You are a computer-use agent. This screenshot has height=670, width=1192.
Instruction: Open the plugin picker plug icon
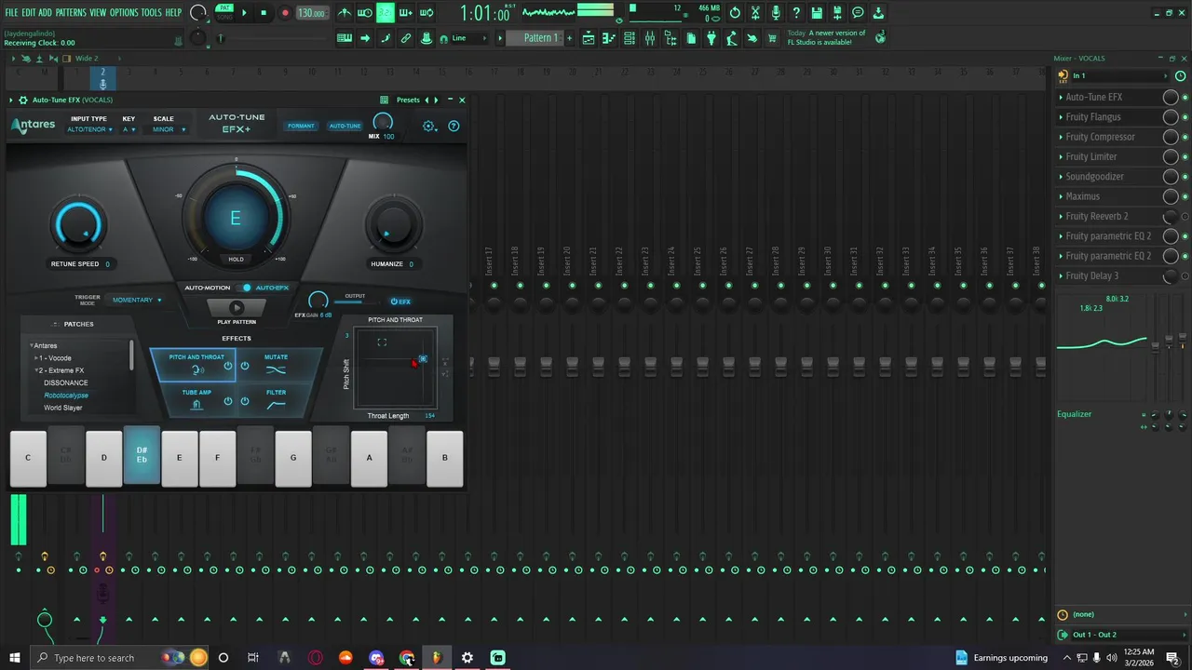(x=711, y=38)
